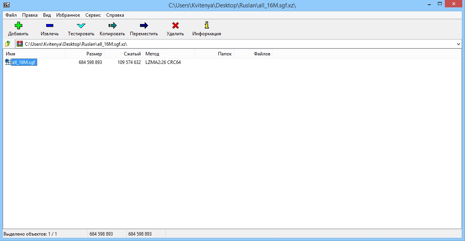The width and height of the screenshot is (465, 241).
Task: Open the Избранное menu
Action: [68, 15]
